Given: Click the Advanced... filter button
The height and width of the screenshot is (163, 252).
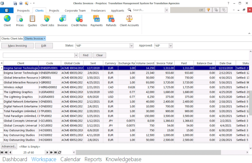Looking at the screenshot, I should click(9, 146).
